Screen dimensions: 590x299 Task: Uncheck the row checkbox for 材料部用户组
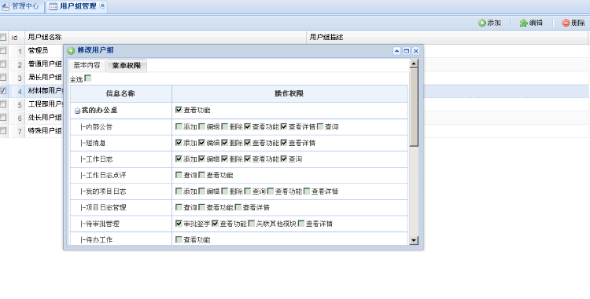[x=2, y=90]
